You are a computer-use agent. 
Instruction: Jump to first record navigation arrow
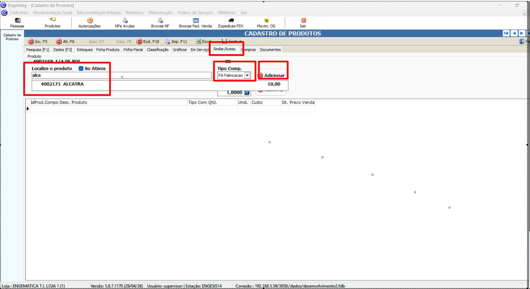click(506, 33)
